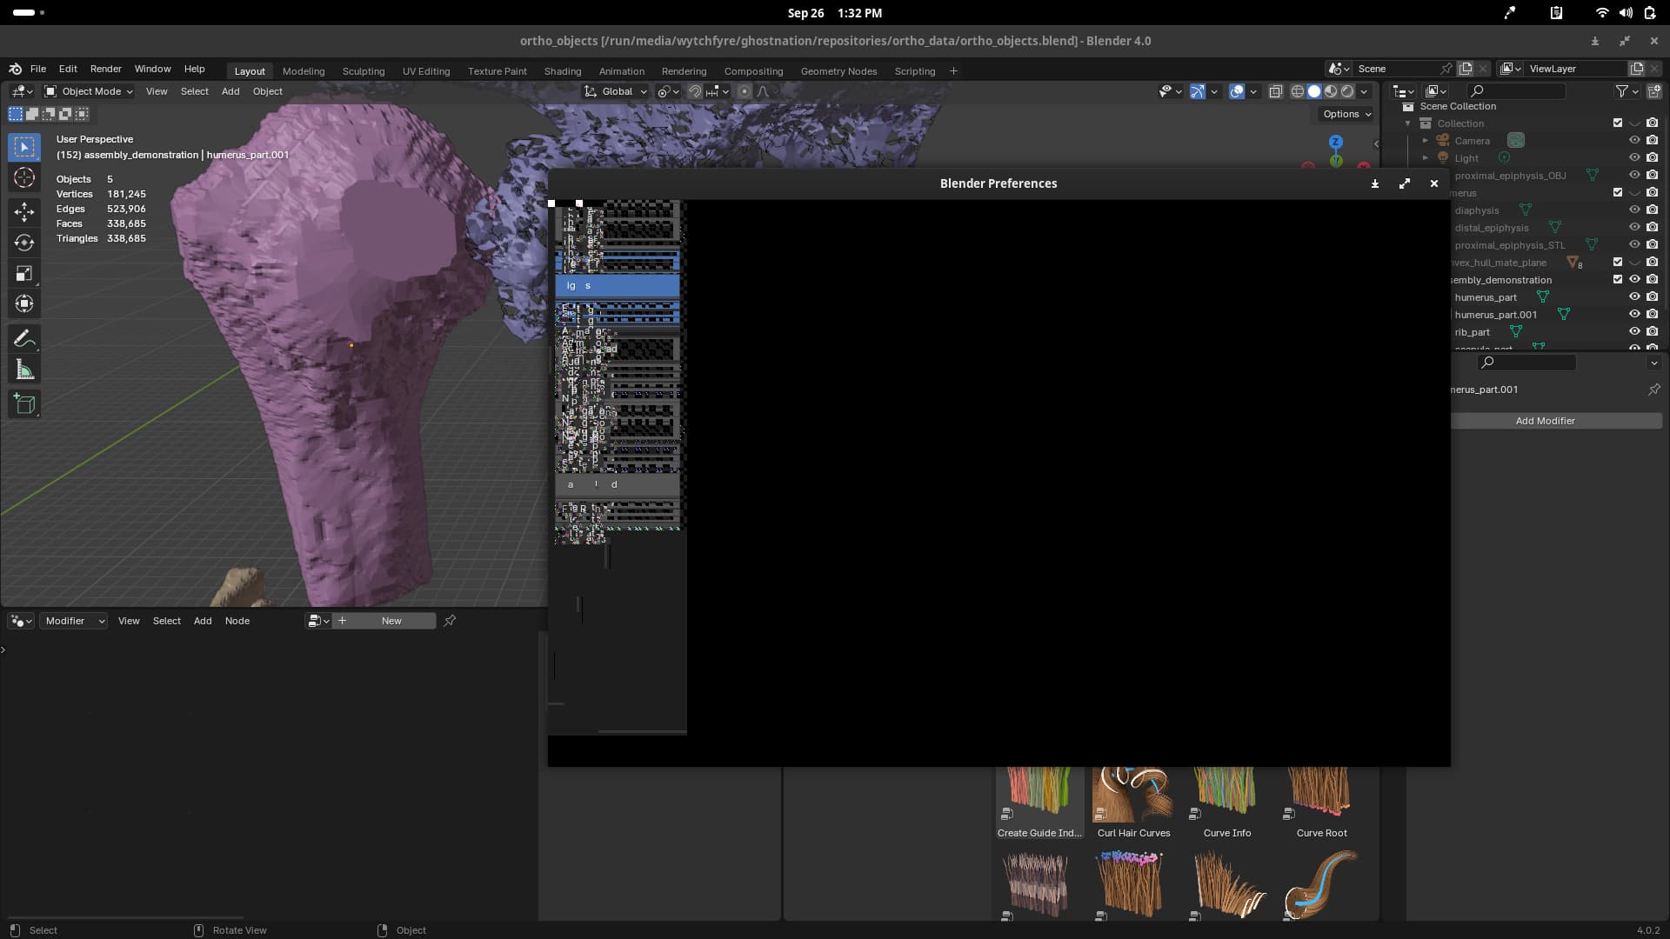Select the Add Cube tool
This screenshot has width=1670, height=939.
point(24,403)
